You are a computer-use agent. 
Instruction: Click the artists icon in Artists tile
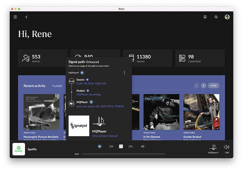tap(26, 58)
